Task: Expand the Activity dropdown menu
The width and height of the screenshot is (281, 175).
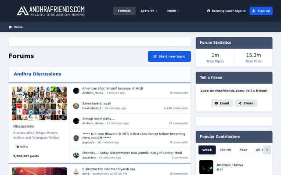Action: (149, 11)
